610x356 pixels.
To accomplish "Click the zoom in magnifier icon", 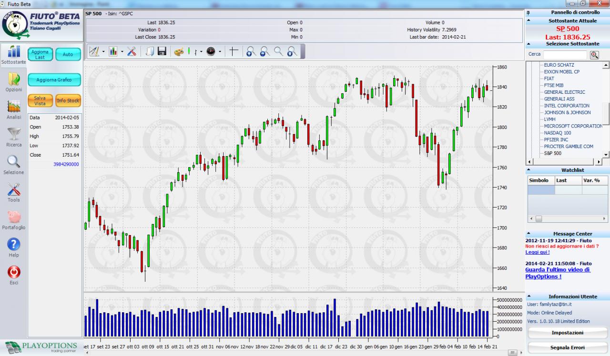I will (251, 51).
